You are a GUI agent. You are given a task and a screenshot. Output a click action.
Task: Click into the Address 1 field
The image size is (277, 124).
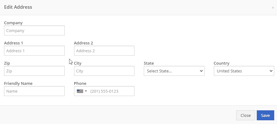click(x=34, y=51)
